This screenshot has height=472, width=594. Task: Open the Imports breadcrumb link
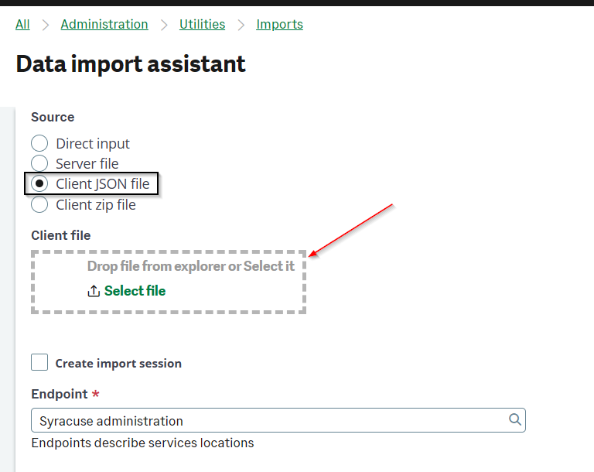click(279, 24)
